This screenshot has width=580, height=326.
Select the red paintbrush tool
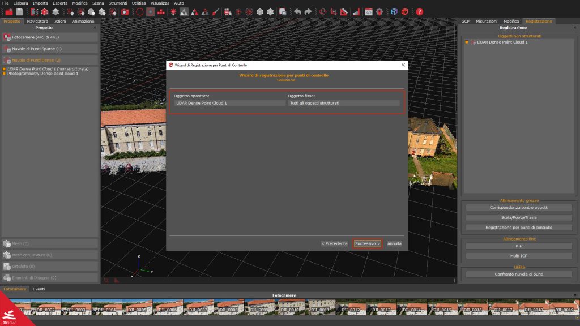point(216,12)
